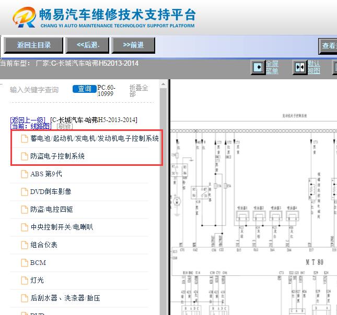
Task: Click the 返回主目录 button
Action: pos(33,45)
